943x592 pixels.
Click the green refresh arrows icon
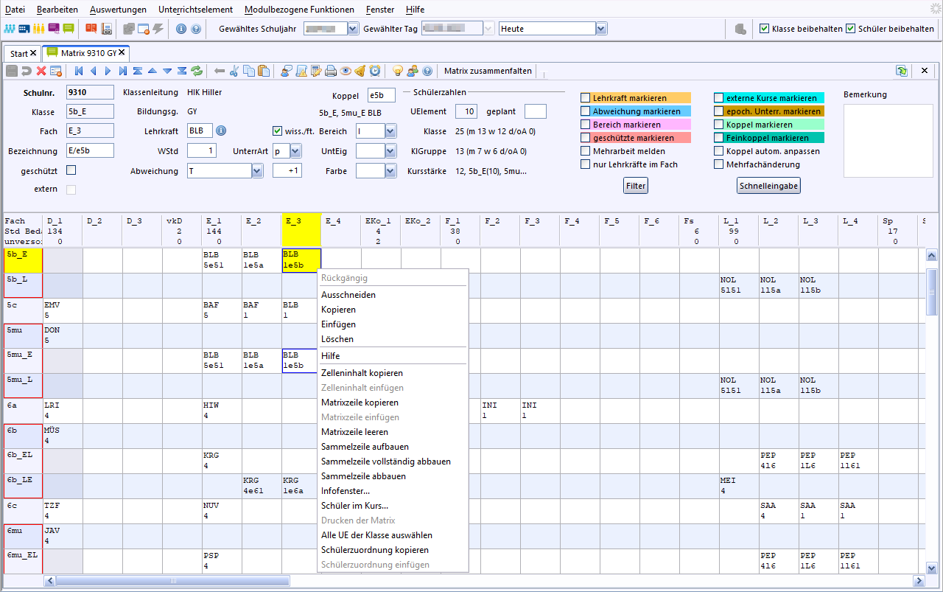pos(197,71)
